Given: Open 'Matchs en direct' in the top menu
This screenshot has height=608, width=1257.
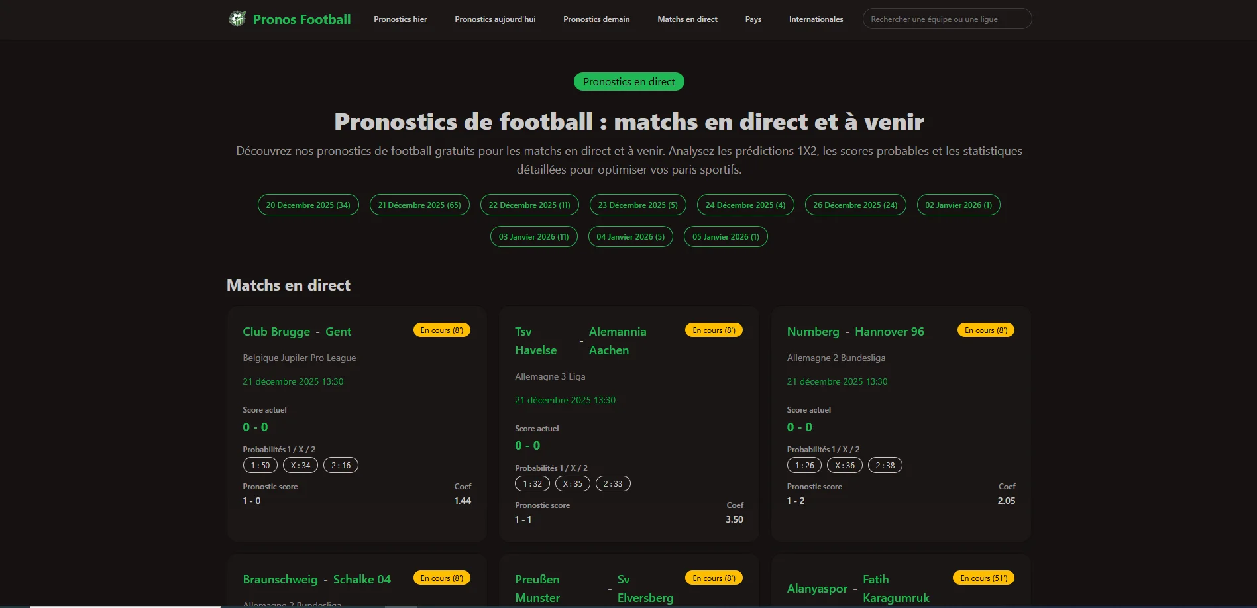Looking at the screenshot, I should pos(687,19).
